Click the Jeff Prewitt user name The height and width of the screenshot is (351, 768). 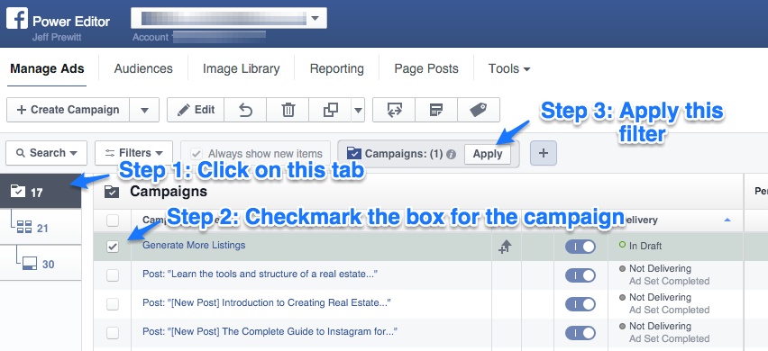[57, 37]
